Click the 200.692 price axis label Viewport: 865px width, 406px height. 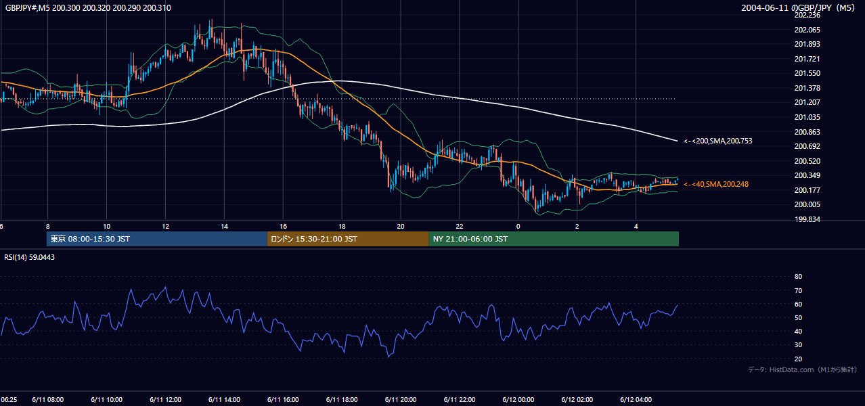tap(807, 146)
